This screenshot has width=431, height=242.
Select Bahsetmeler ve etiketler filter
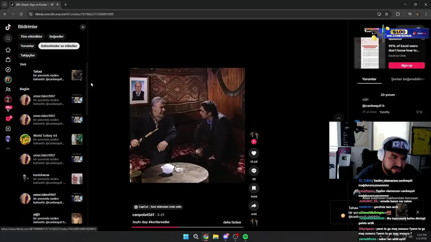(59, 46)
